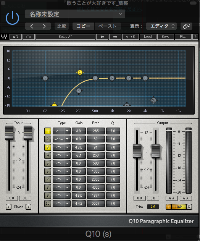Viewport: 200px width, 241px height.
Task: Click the sidechain link icon button
Action: click(x=186, y=26)
